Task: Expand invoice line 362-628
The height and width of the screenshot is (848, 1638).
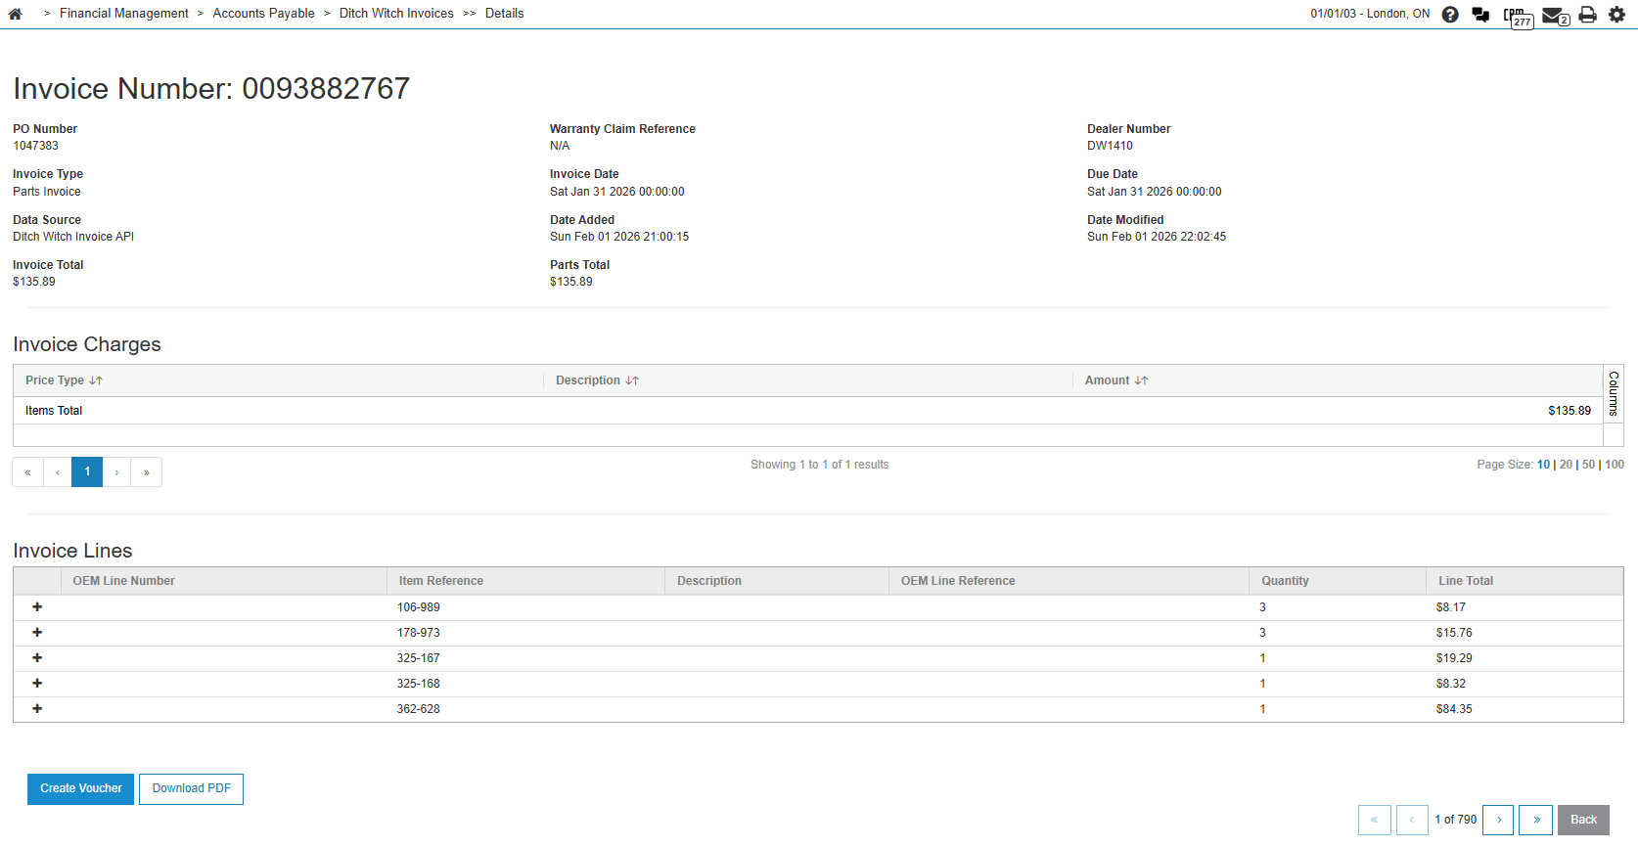Action: pyautogui.click(x=37, y=709)
